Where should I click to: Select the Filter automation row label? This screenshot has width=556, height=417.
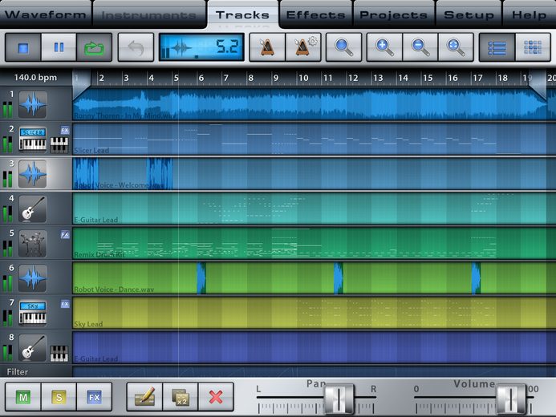[x=18, y=372]
